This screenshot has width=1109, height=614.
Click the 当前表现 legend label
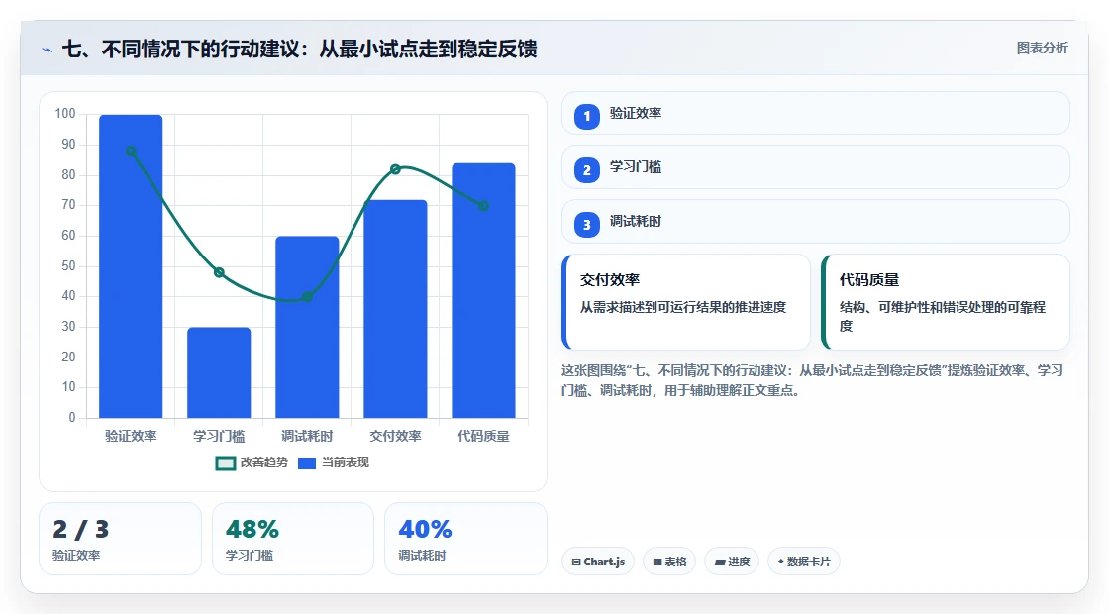(346, 462)
